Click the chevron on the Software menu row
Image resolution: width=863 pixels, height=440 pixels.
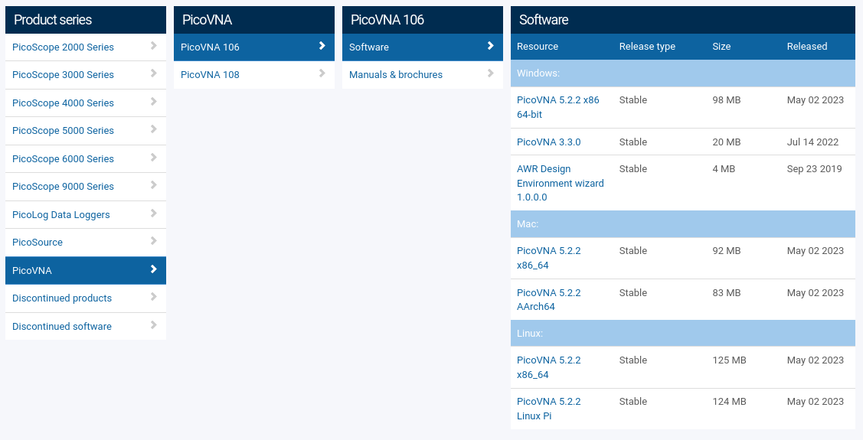[490, 46]
